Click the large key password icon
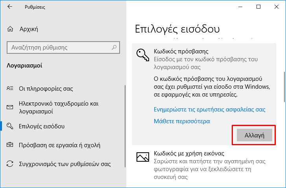The image size is (286, 188). pyautogui.click(x=143, y=55)
